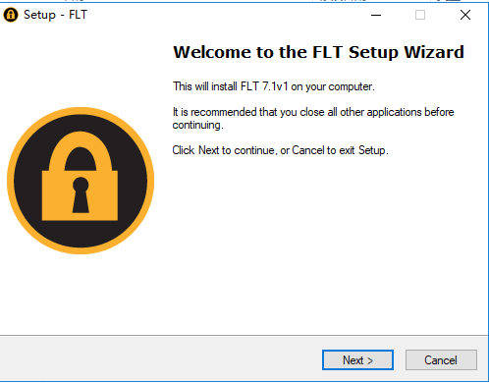Click the 'This will install FLT 7.1v1' line
The height and width of the screenshot is (383, 489).
pos(274,86)
